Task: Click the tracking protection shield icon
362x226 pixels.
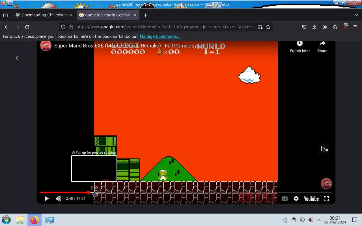Action: pos(63,27)
